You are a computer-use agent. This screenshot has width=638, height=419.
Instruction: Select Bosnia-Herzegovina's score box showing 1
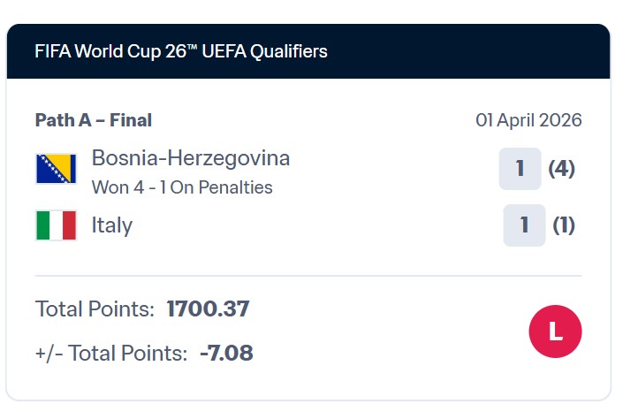point(520,169)
